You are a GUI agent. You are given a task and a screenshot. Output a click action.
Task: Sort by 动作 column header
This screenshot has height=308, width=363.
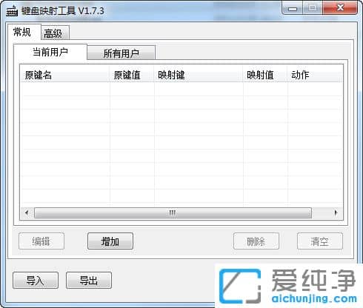315,75
